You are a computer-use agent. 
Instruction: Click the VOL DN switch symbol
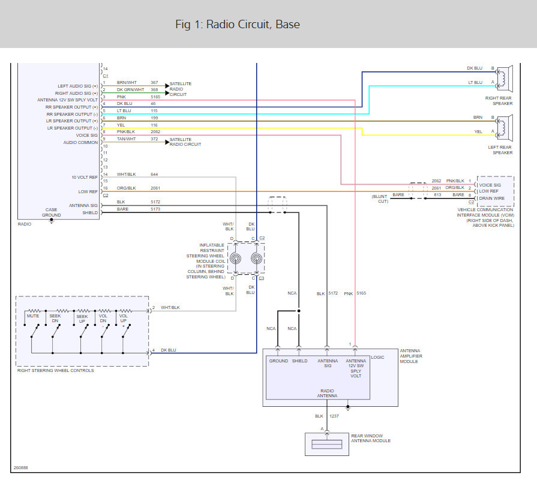tap(105, 331)
